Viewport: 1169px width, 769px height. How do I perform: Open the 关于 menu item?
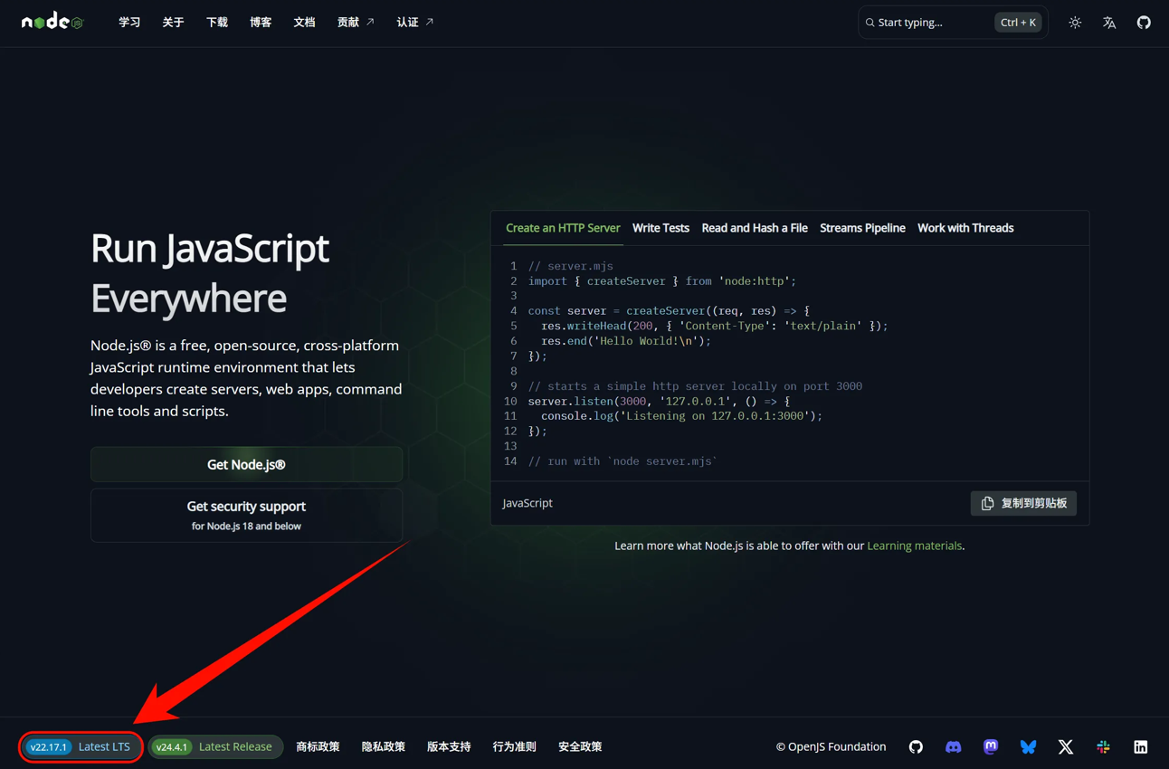pos(173,23)
